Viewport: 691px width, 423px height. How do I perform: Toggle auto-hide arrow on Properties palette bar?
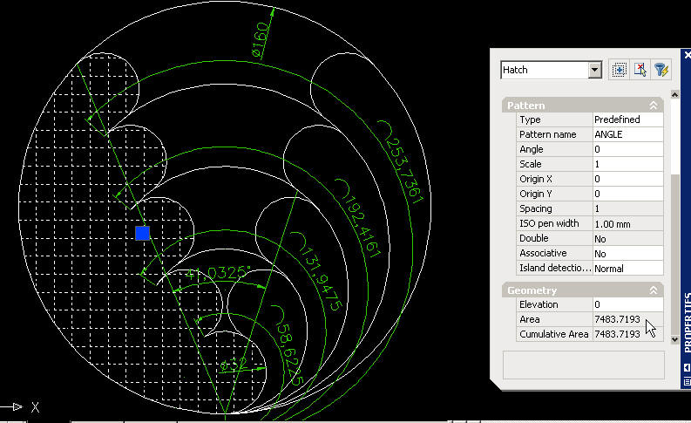tap(687, 367)
